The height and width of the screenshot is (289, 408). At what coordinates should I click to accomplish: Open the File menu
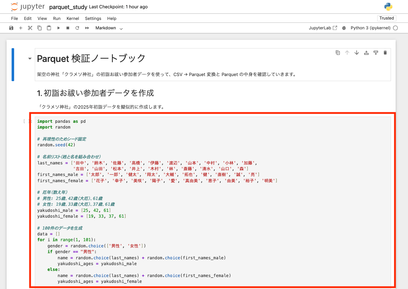tap(14, 18)
